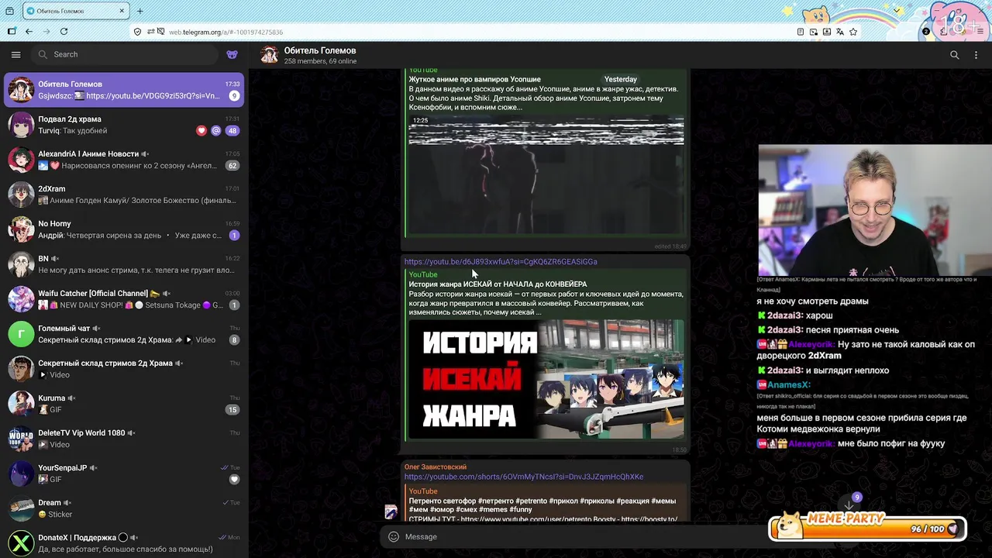This screenshot has width=992, height=558.
Task: Open the ИСТОРИЯ ИСЕКАЙ ЖАНРА video thumbnail
Action: [546, 379]
